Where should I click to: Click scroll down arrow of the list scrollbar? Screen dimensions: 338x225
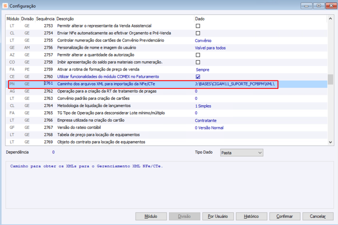pyautogui.click(x=330, y=142)
